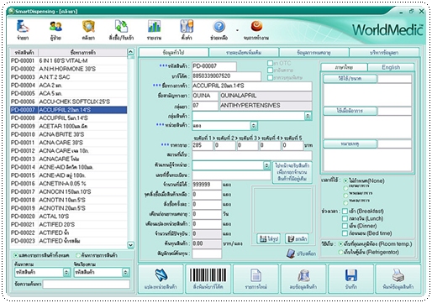Image resolution: width=432 pixels, height=303 pixels.
Task: Select the Room temp. storage radio button
Action: coord(340,244)
